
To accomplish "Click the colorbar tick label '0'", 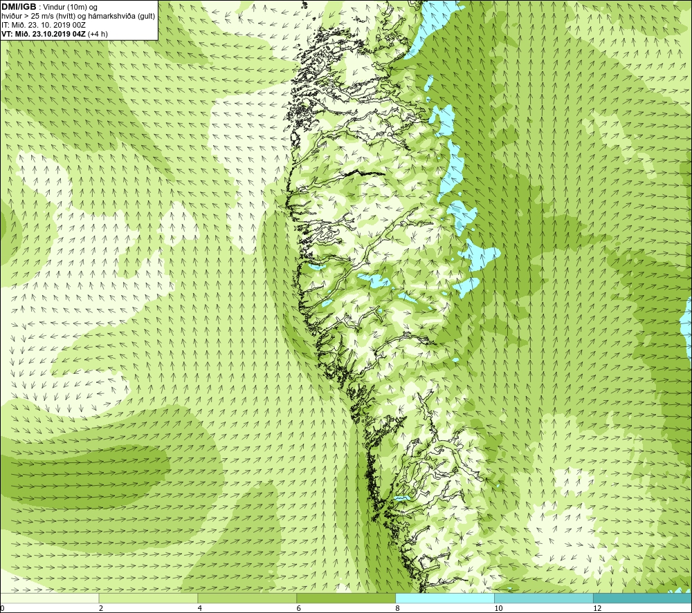I will pyautogui.click(x=2, y=608).
